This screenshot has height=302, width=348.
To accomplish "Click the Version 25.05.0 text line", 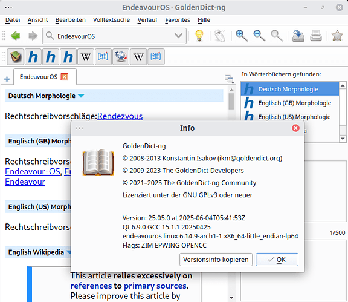I will [x=184, y=218].
